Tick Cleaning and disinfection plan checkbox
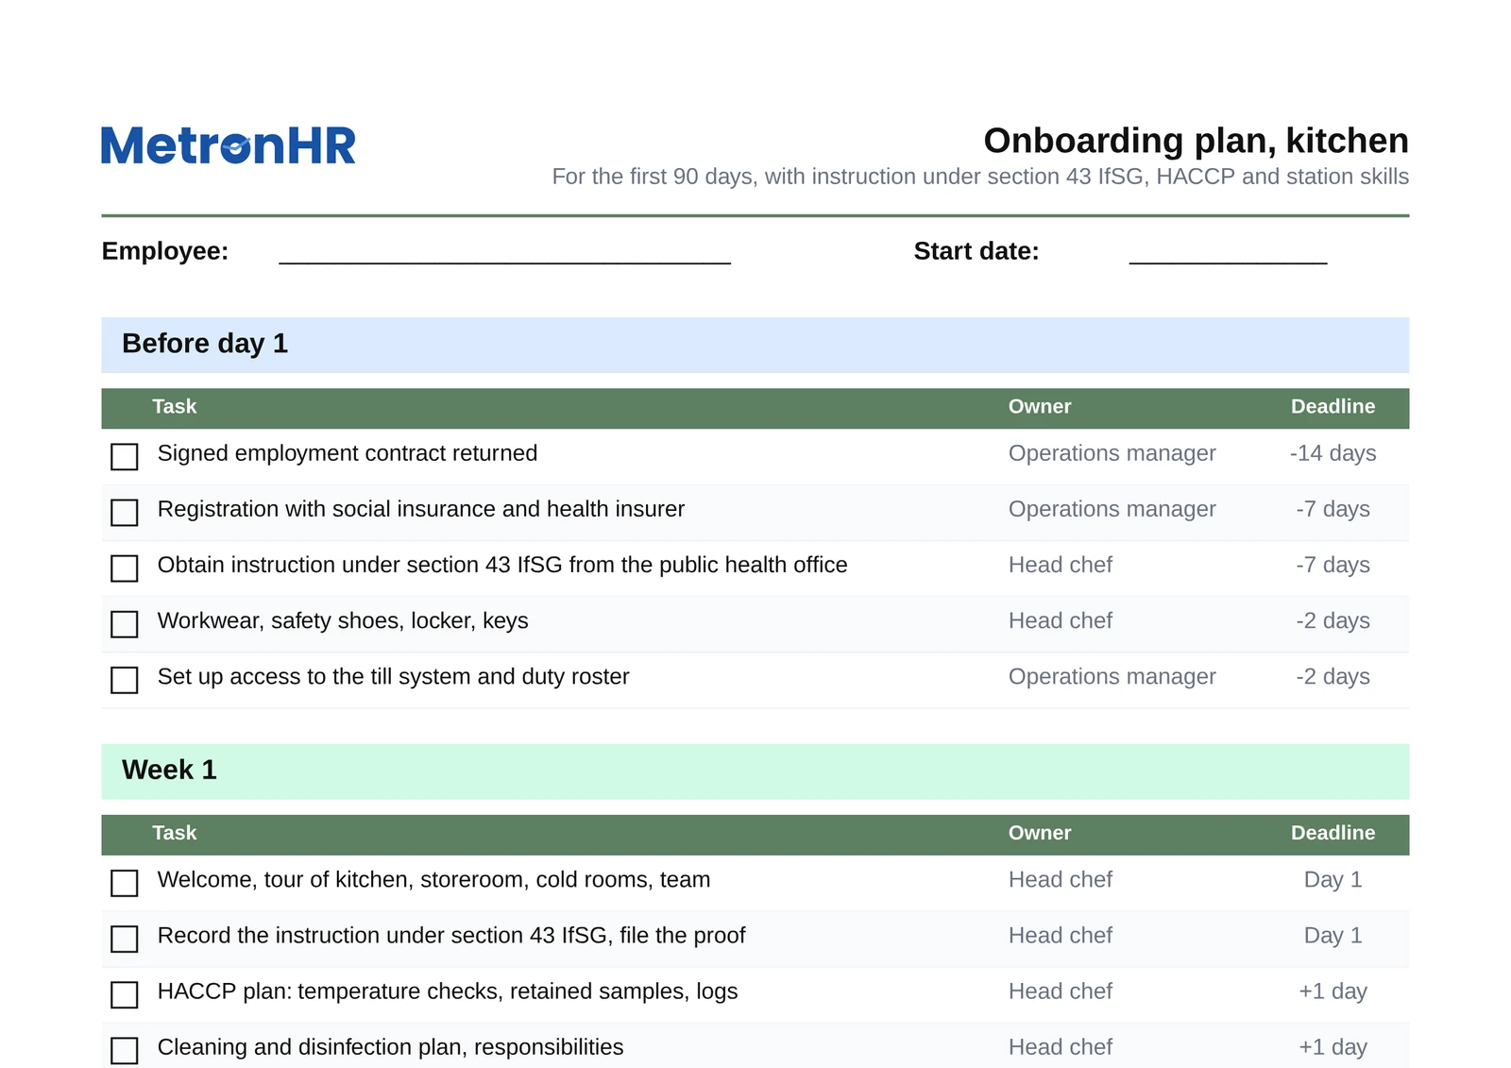 (125, 1050)
